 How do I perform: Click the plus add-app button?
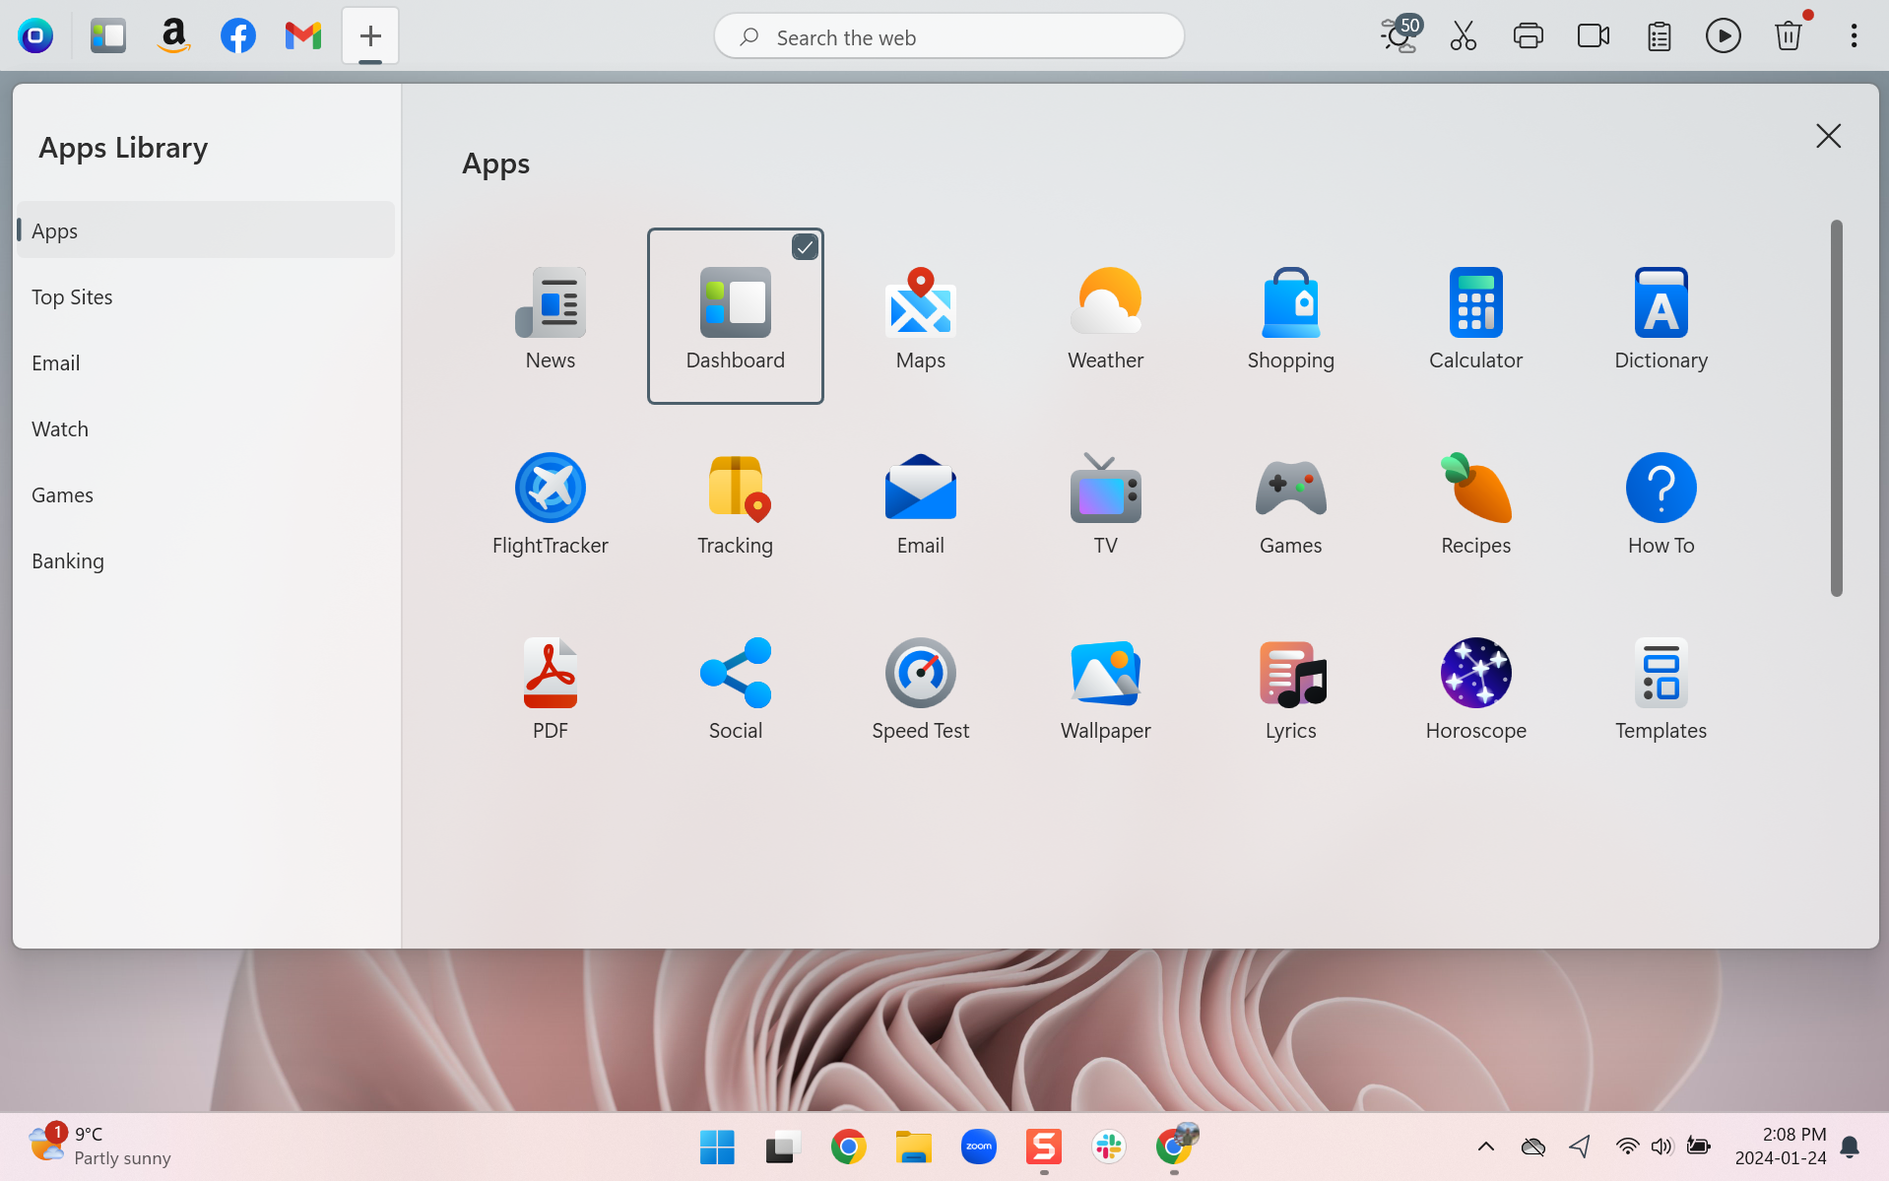370,36
